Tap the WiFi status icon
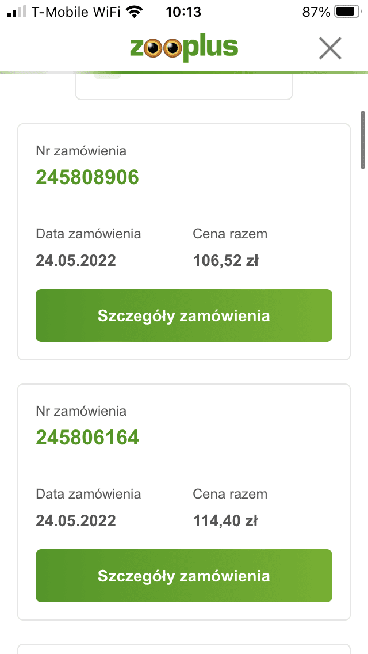Viewport: 368px width, 654px height. tap(134, 12)
